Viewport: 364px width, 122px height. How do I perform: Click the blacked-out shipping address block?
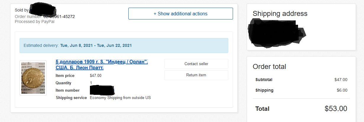tap(276, 32)
